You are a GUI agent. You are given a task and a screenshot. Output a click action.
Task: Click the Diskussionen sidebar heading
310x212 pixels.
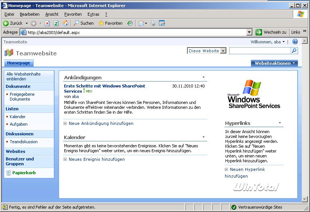[x=19, y=134]
